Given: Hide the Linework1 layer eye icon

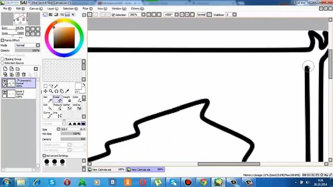Looking at the screenshot, I should (x=4, y=81).
